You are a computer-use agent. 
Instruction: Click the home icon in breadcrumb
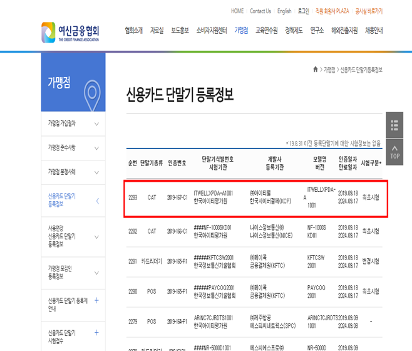[316, 69]
